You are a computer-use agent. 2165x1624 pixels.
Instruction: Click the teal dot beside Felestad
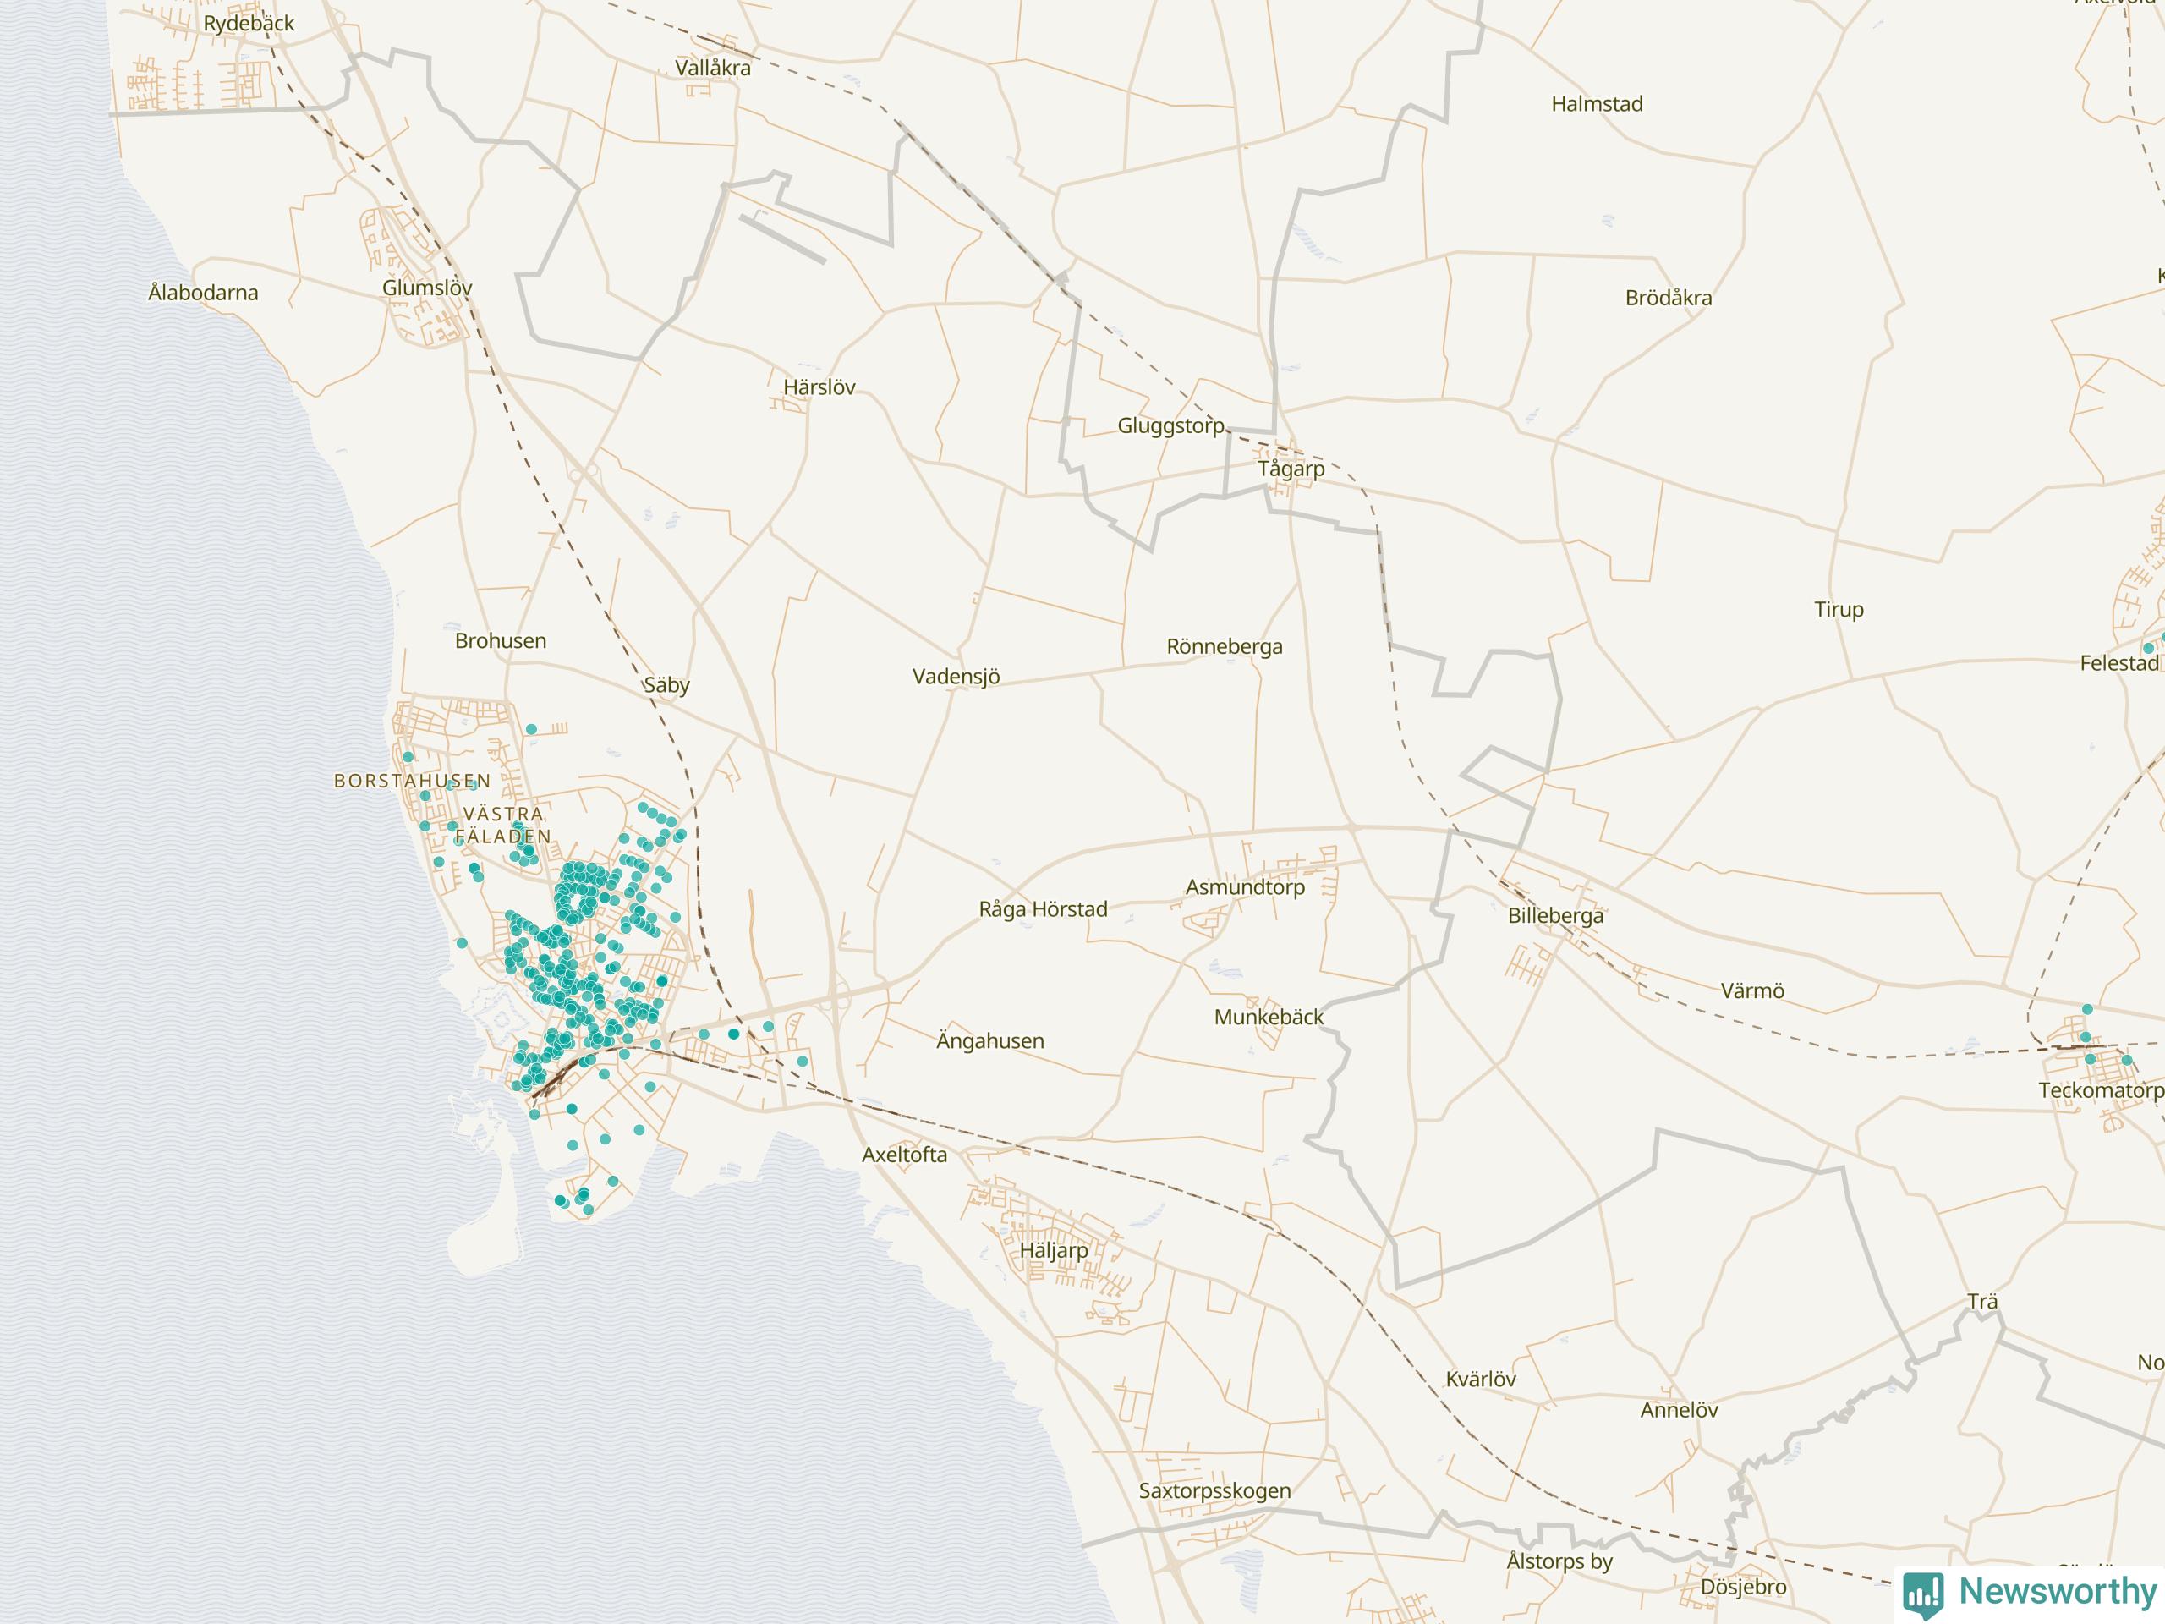(x=2148, y=648)
